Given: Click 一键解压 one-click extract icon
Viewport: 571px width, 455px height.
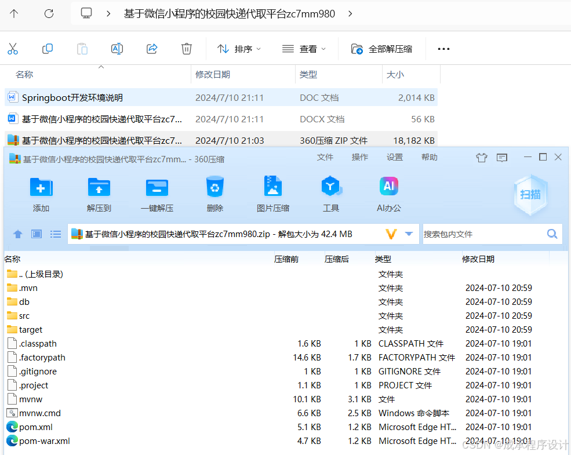Looking at the screenshot, I should click(157, 194).
